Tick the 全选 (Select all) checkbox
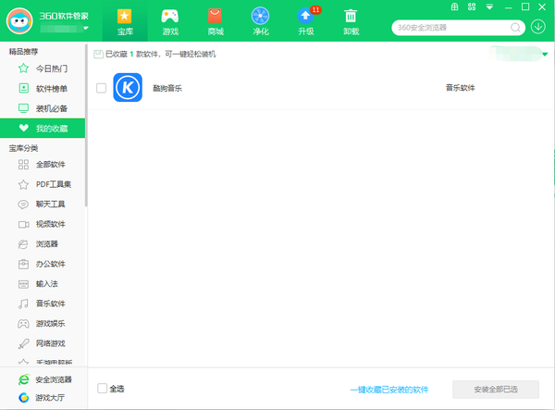 click(102, 389)
